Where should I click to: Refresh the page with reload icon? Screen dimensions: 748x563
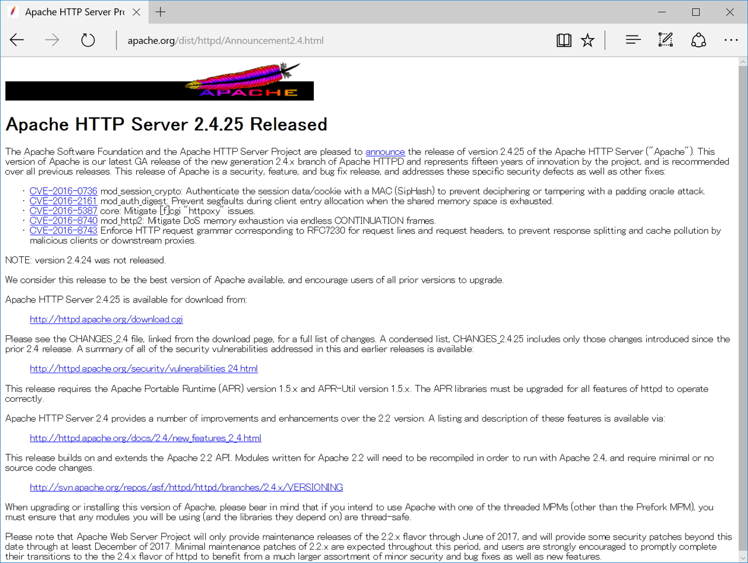tap(88, 40)
